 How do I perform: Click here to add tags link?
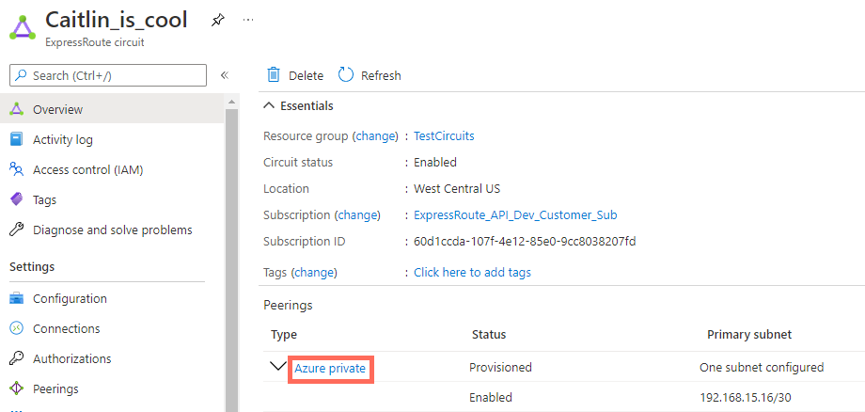click(x=472, y=272)
